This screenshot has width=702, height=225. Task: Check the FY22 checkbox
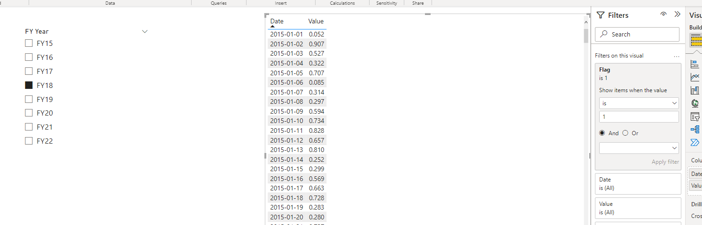[x=29, y=141]
